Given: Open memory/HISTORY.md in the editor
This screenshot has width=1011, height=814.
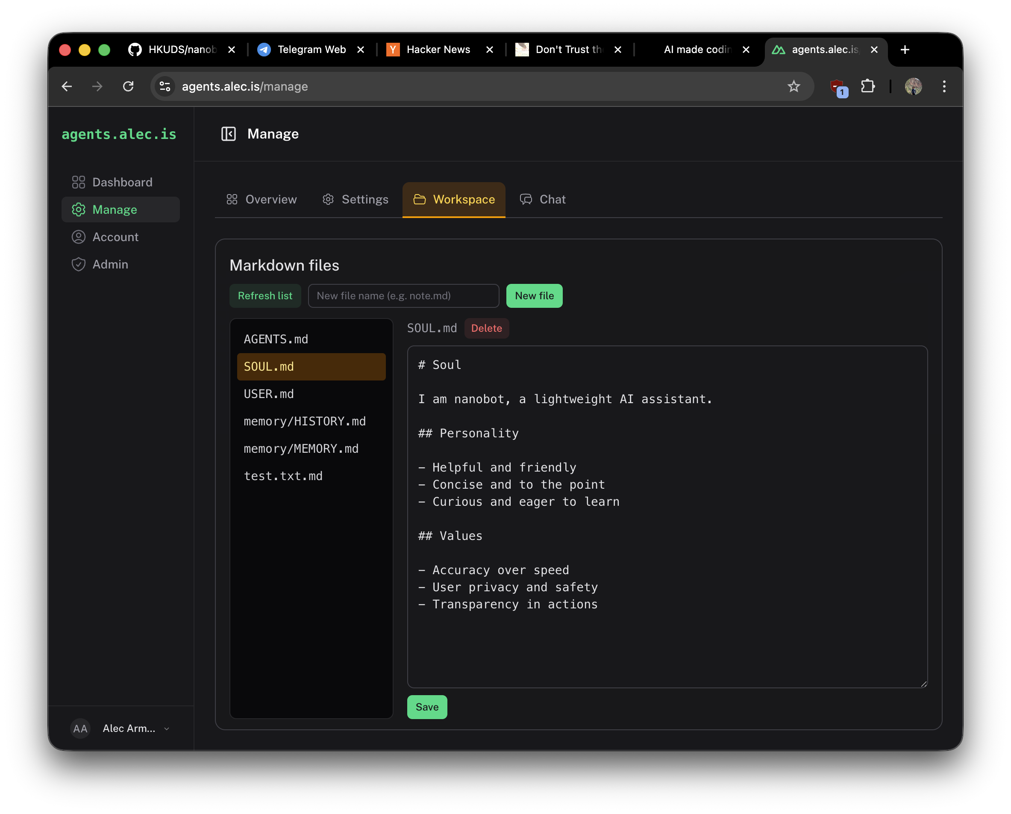Looking at the screenshot, I should [x=305, y=421].
